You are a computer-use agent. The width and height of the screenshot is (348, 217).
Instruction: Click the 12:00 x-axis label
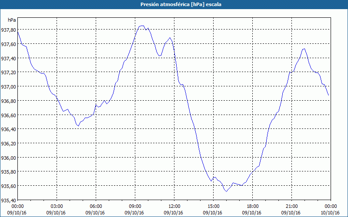174,207
